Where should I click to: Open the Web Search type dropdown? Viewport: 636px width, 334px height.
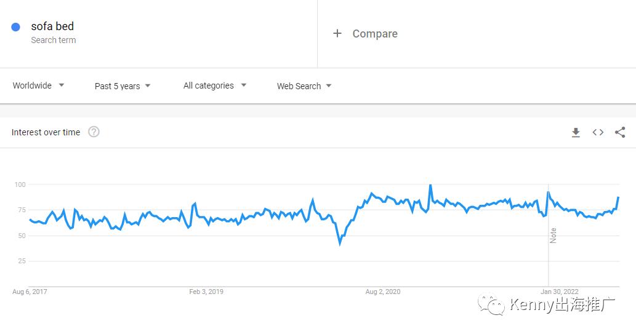304,86
